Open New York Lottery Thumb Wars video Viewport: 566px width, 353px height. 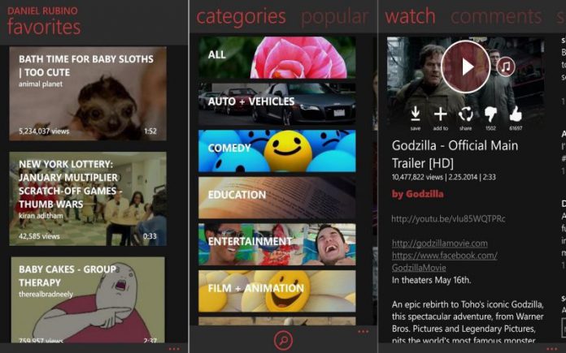[x=88, y=199]
